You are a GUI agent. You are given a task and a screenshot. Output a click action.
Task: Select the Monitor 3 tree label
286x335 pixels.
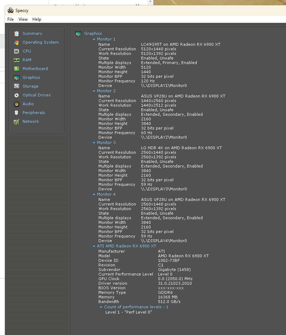click(x=106, y=143)
